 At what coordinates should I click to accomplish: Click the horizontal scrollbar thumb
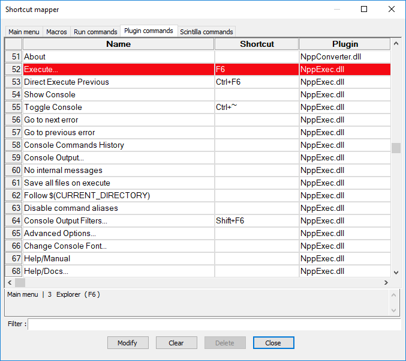tap(20, 282)
